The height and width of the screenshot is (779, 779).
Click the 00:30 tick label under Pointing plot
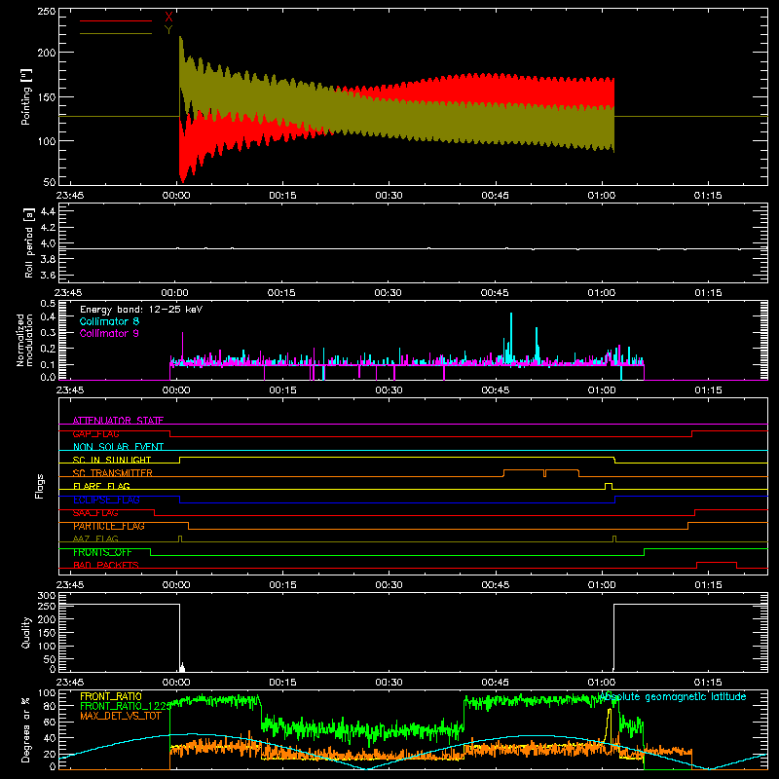(x=389, y=196)
